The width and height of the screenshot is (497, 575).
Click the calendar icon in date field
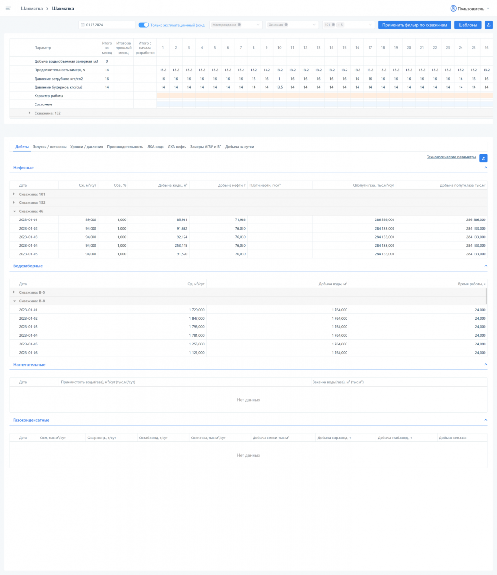pyautogui.click(x=83, y=25)
